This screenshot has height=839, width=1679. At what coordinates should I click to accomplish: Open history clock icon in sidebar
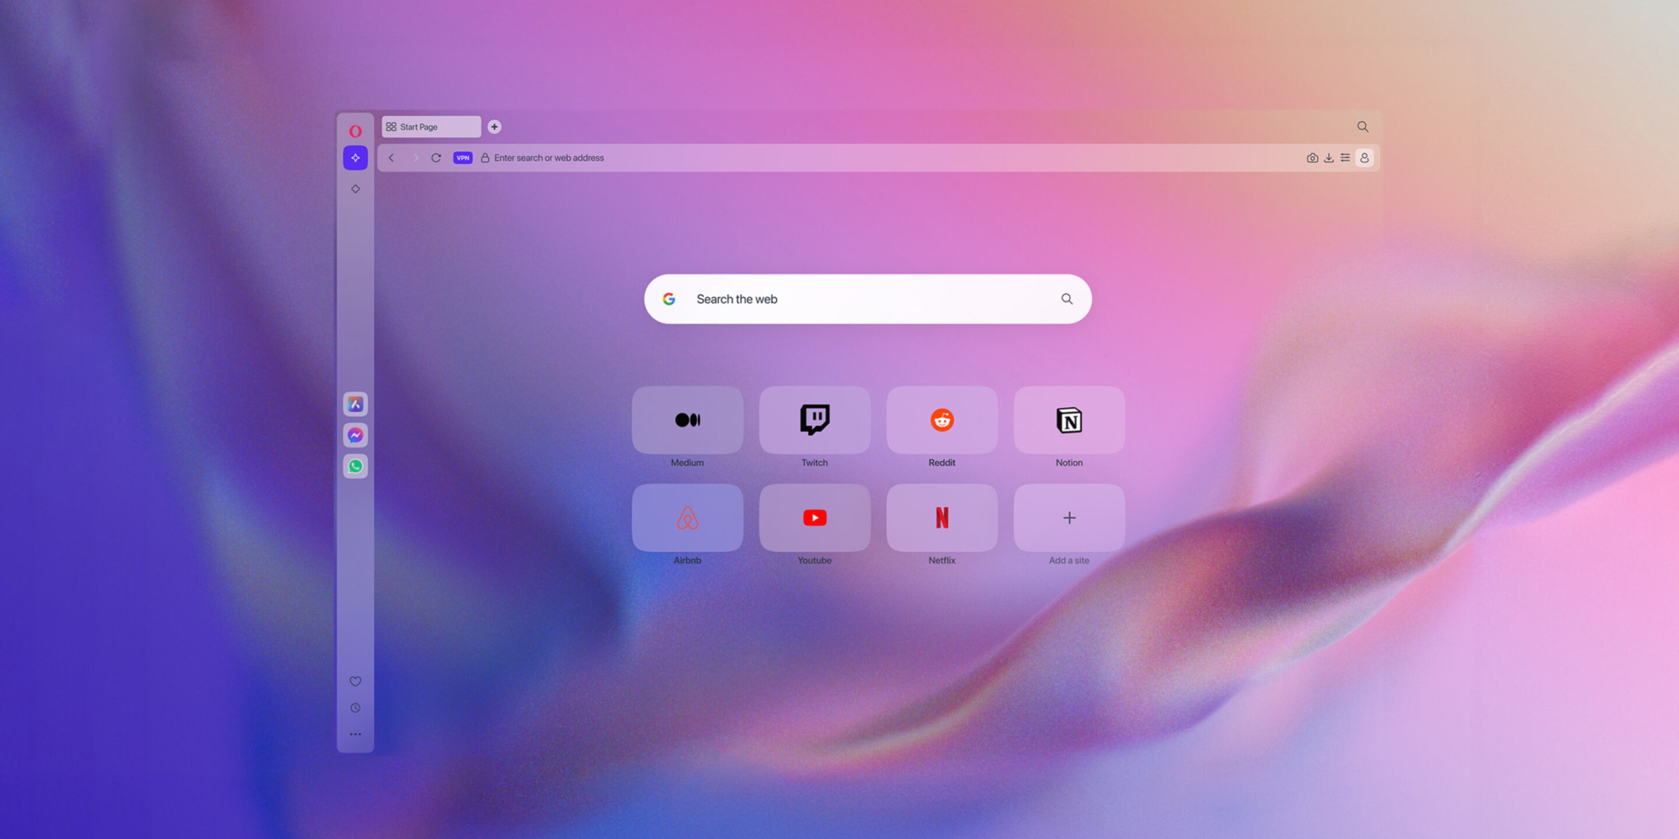355,708
